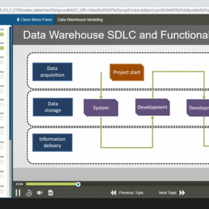209x209 pixels.
Task: Click the first full Development shape
Action: [x=153, y=107]
